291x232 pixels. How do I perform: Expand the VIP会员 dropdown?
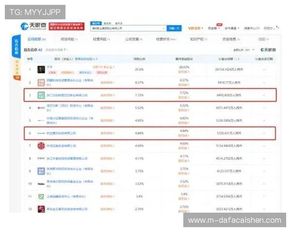pyautogui.click(x=195, y=29)
